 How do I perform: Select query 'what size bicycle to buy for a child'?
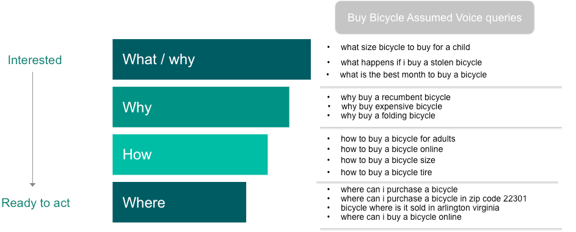pos(405,48)
